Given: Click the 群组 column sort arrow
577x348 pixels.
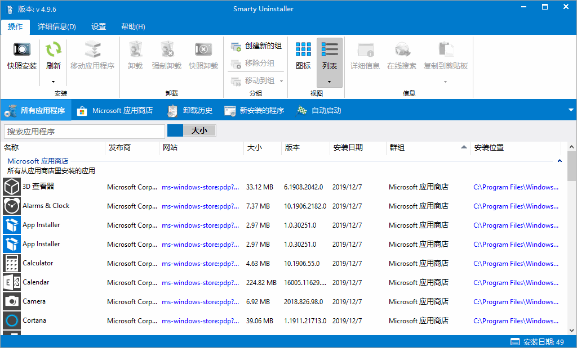Looking at the screenshot, I should point(464,147).
